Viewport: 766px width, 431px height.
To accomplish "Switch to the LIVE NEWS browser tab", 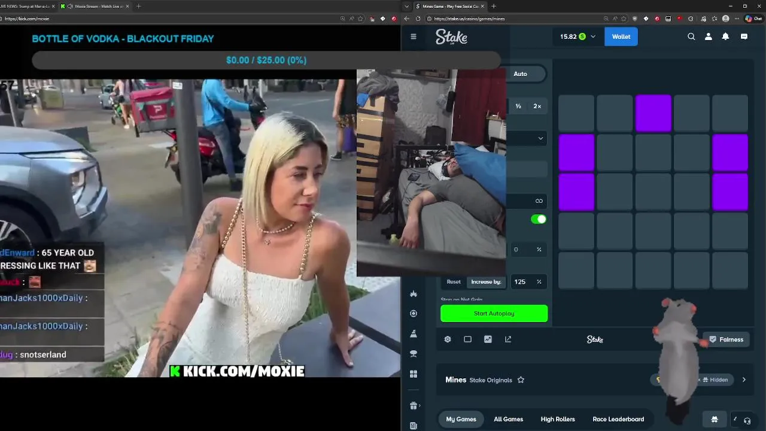I will 27,6.
